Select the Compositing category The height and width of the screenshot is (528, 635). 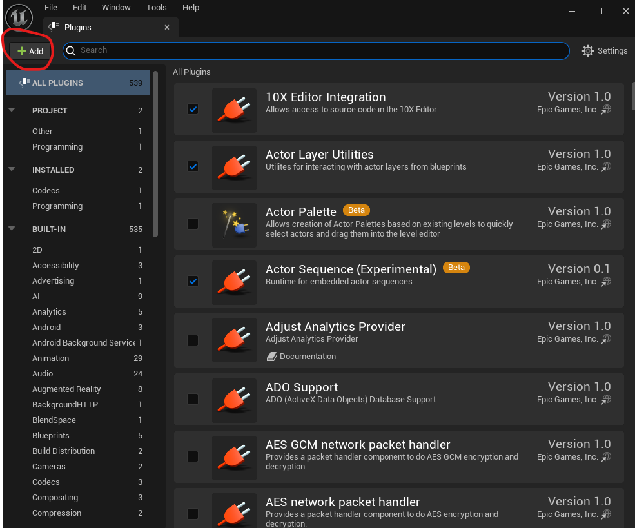point(55,497)
